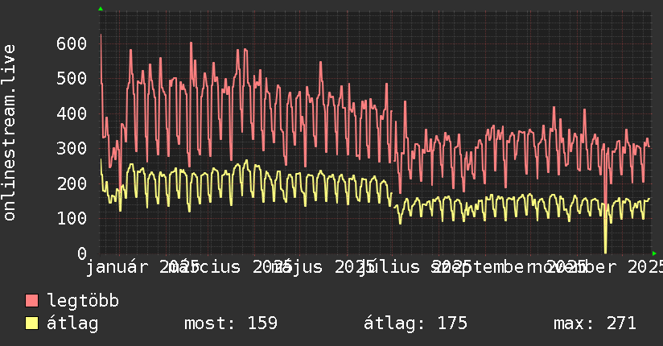The height and width of the screenshot is (346, 663).
Task: Click the 'max: 271' statistic
Action: click(x=595, y=323)
